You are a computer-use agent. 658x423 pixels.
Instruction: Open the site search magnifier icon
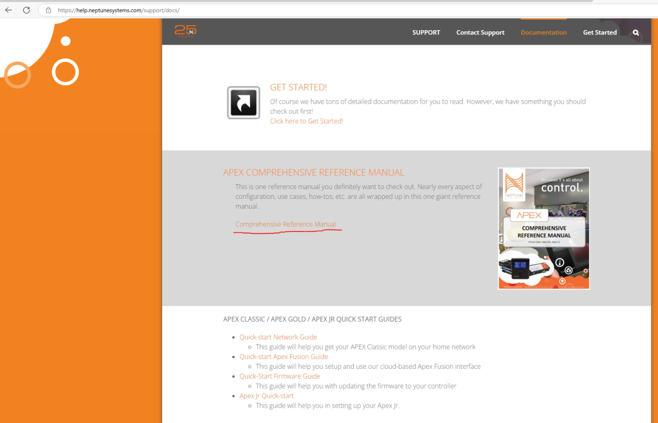tap(636, 33)
